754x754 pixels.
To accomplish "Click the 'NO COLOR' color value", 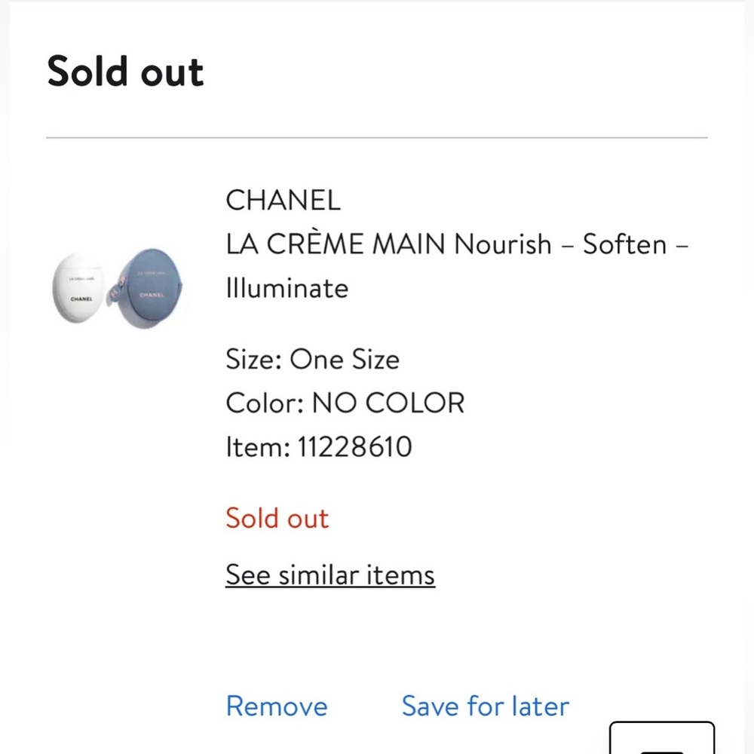I will (388, 403).
